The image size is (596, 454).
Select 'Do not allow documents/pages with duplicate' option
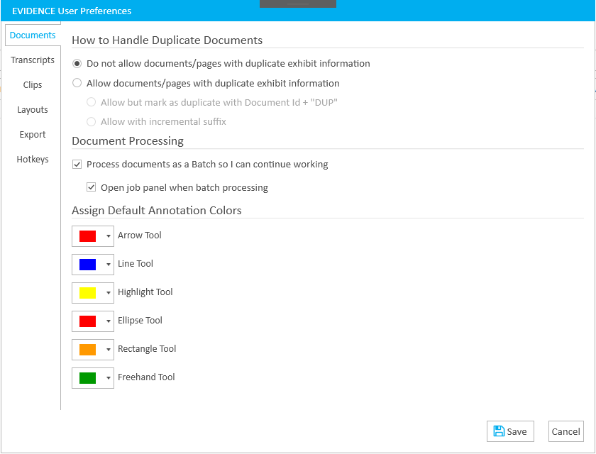[x=77, y=64]
